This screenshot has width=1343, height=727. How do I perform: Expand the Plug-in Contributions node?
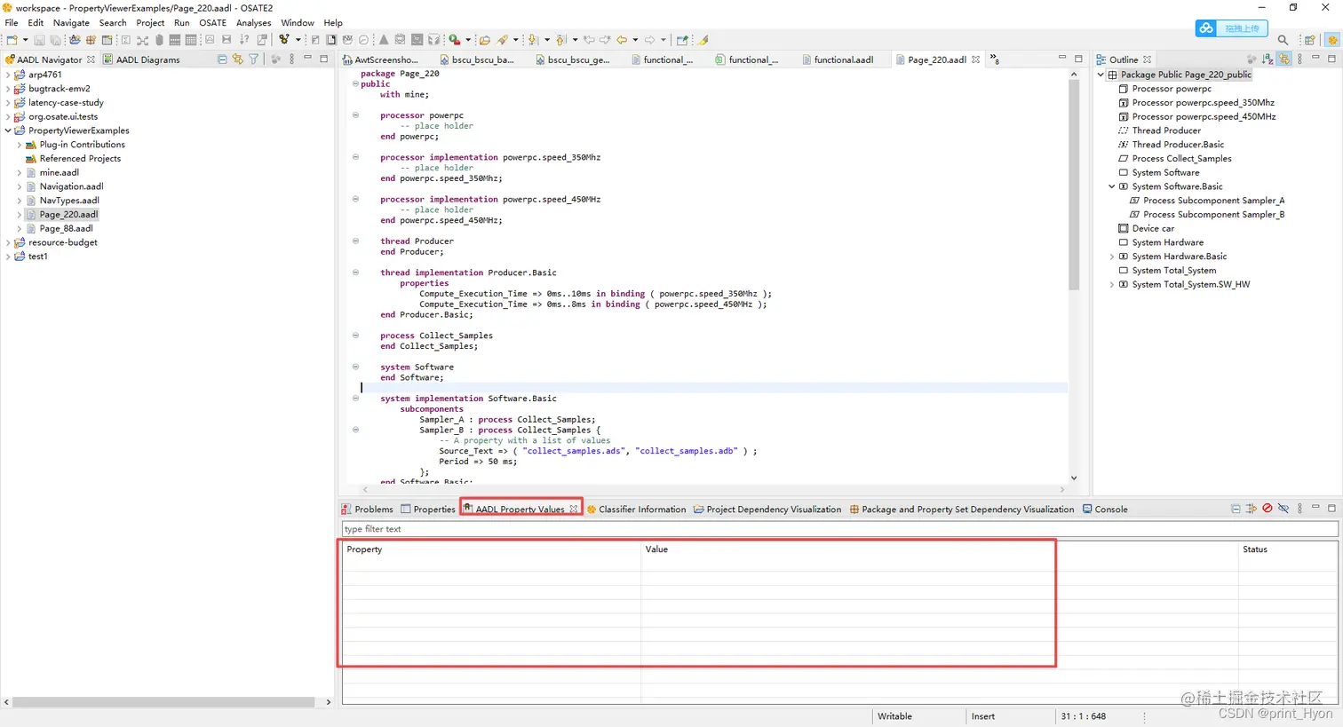20,145
